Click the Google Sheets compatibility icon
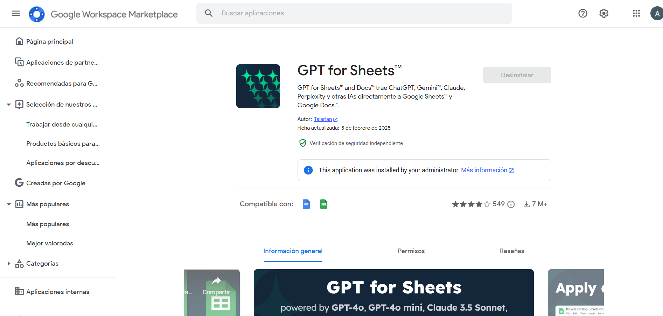The image size is (663, 316). (323, 204)
